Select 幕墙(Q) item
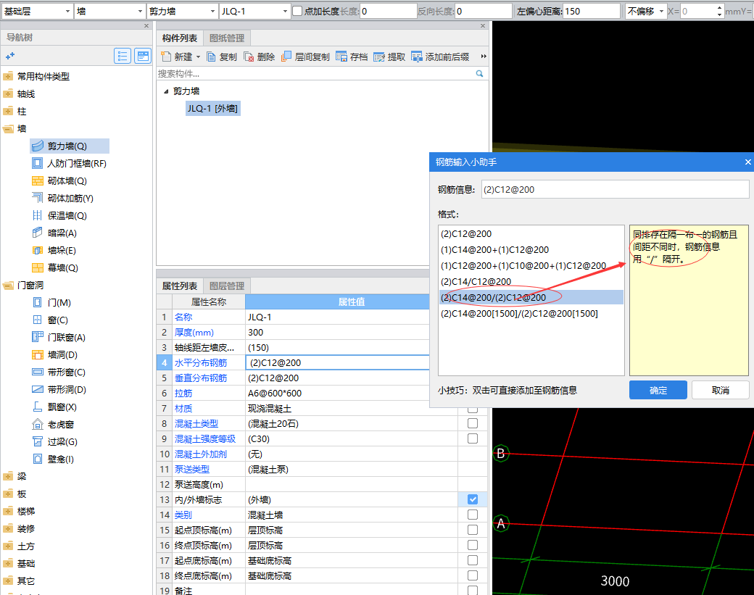This screenshot has height=595, width=754. [x=55, y=267]
